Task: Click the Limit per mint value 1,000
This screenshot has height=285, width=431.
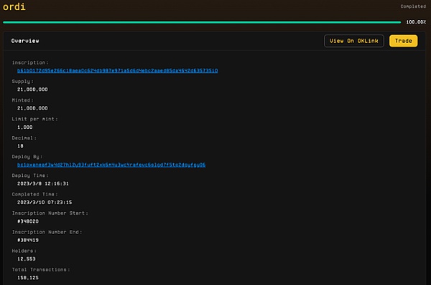Action: coord(24,127)
